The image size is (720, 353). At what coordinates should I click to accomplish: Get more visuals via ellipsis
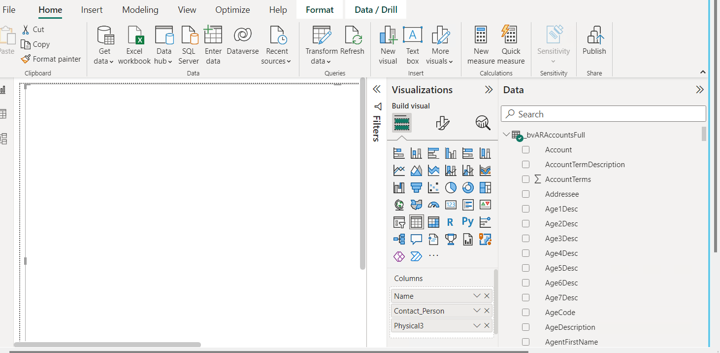(433, 256)
